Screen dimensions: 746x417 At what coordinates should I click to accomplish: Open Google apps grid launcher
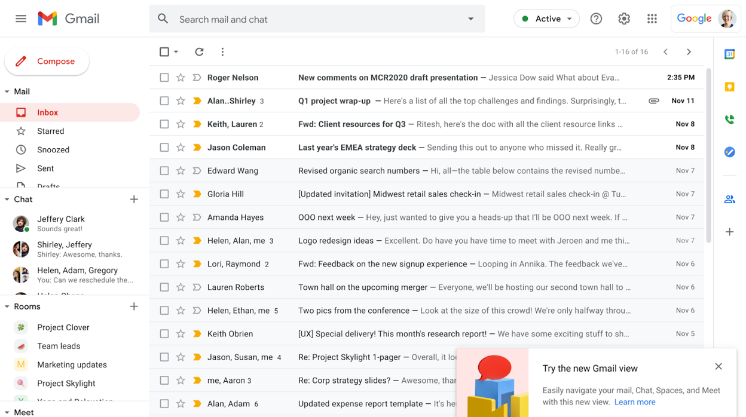(x=652, y=19)
